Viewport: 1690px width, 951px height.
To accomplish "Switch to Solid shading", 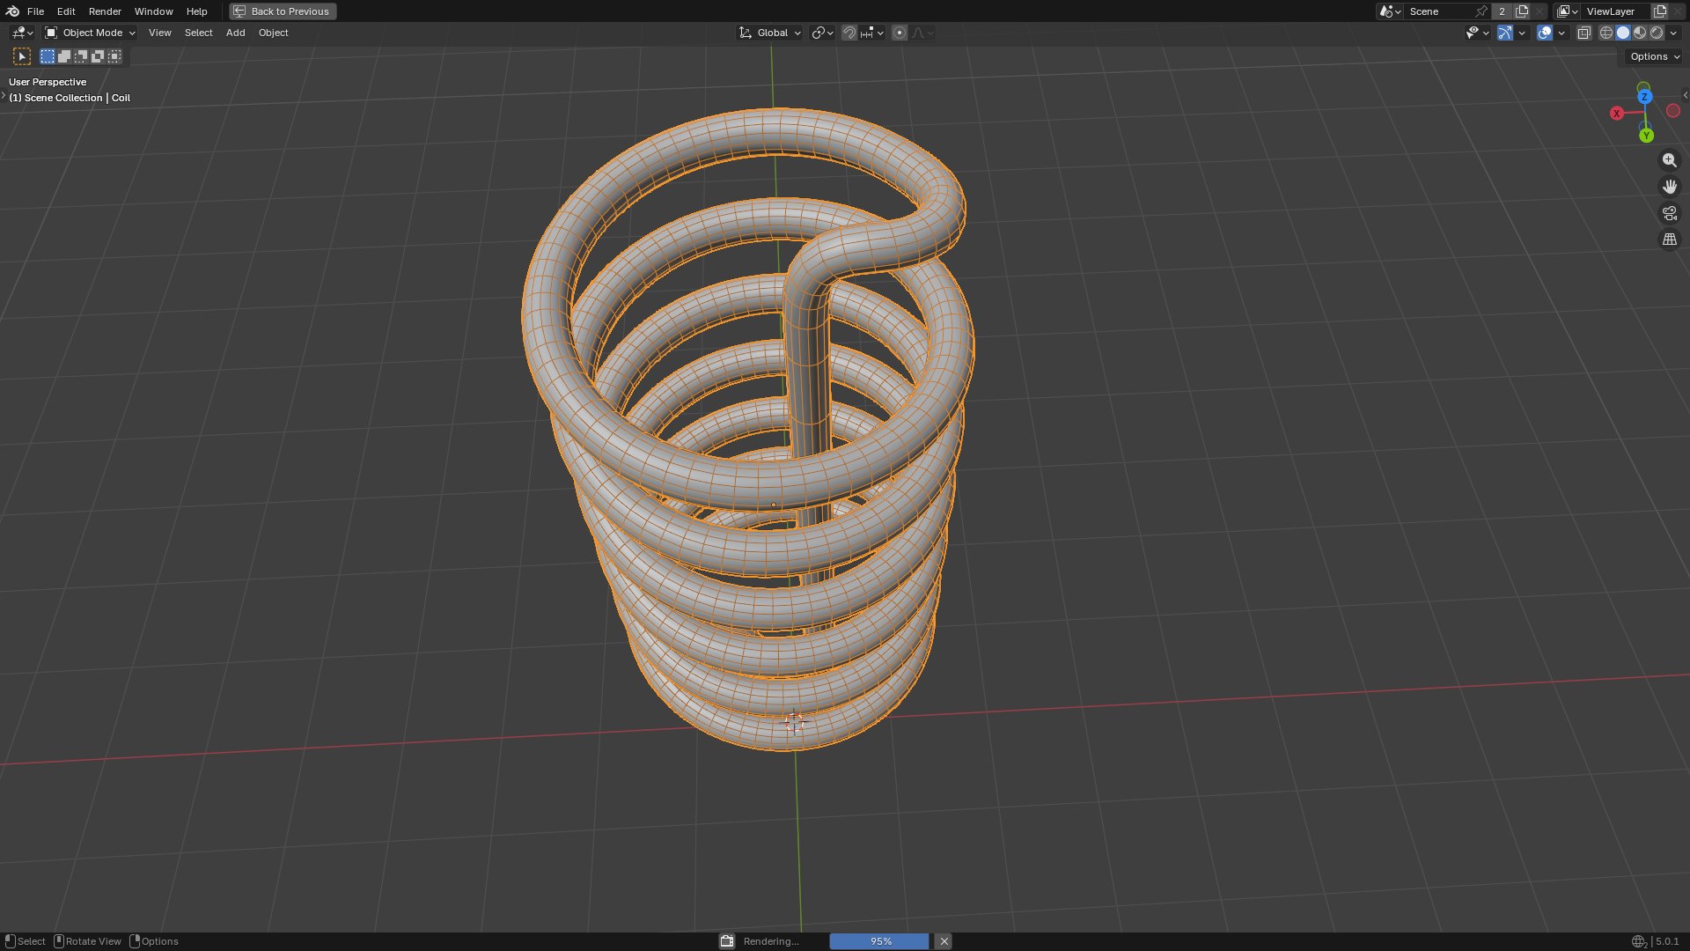I will [x=1623, y=33].
